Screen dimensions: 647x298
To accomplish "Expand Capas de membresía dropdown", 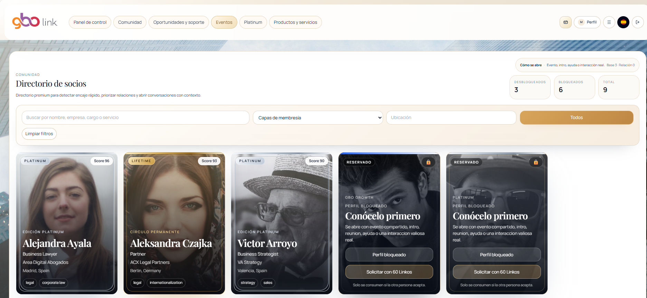I will (318, 118).
